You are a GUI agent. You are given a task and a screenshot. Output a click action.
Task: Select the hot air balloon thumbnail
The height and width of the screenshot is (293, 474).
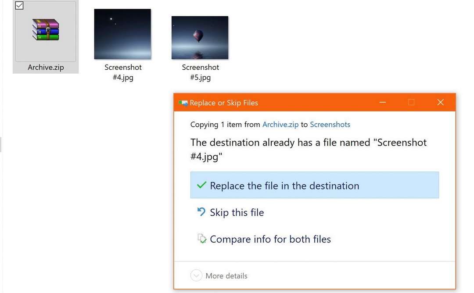(x=200, y=37)
